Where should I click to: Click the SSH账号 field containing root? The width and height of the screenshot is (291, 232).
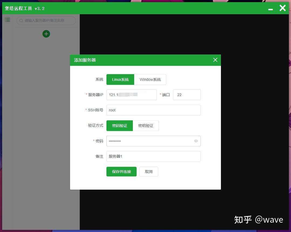[x=153, y=110]
